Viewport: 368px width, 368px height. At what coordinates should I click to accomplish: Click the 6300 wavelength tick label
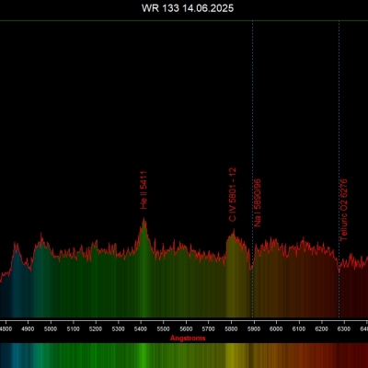(x=344, y=329)
